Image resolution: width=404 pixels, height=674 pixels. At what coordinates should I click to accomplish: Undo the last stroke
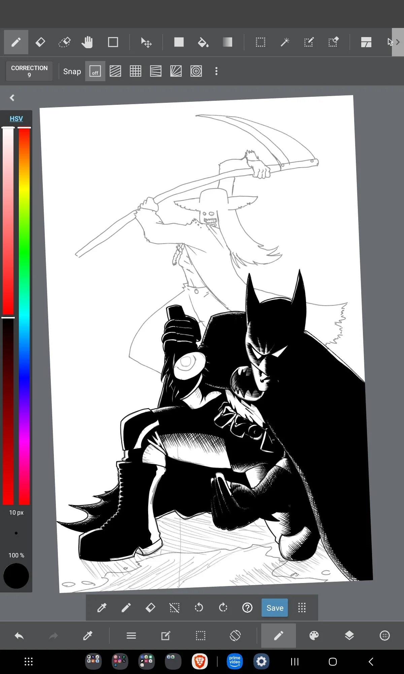pyautogui.click(x=19, y=636)
